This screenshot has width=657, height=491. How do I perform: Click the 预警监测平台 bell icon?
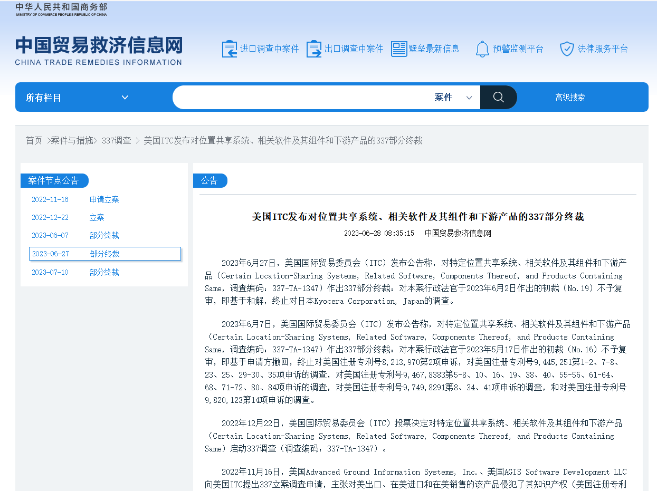tap(482, 49)
